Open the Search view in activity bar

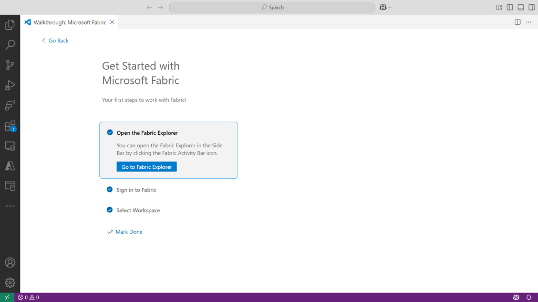point(10,45)
